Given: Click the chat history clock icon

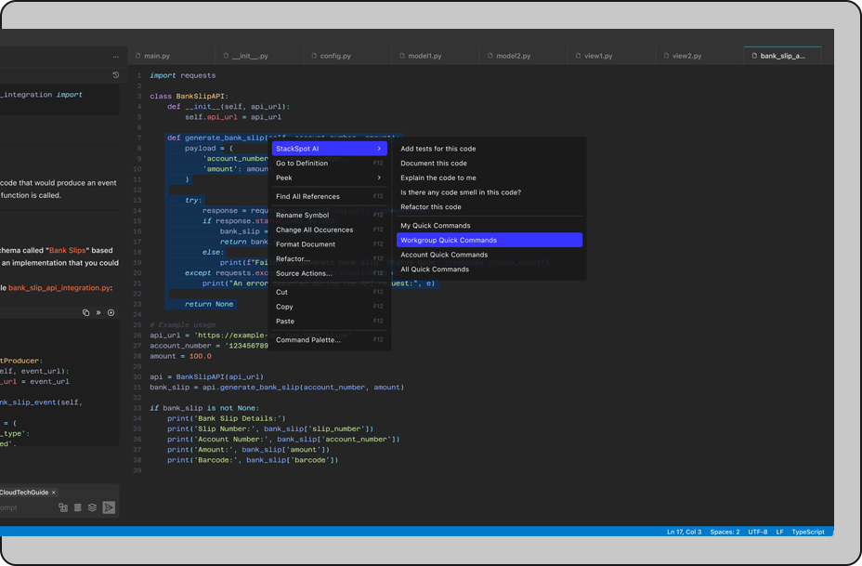Looking at the screenshot, I should pyautogui.click(x=115, y=75).
